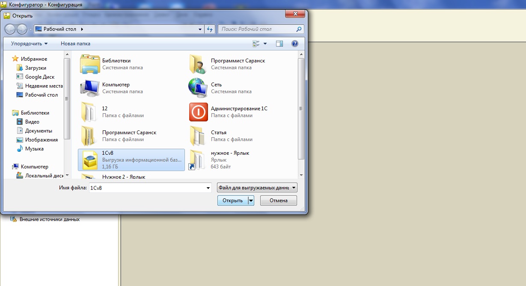Select Компьютер node in navigation pane
This screenshot has width=526, height=286.
click(35, 167)
